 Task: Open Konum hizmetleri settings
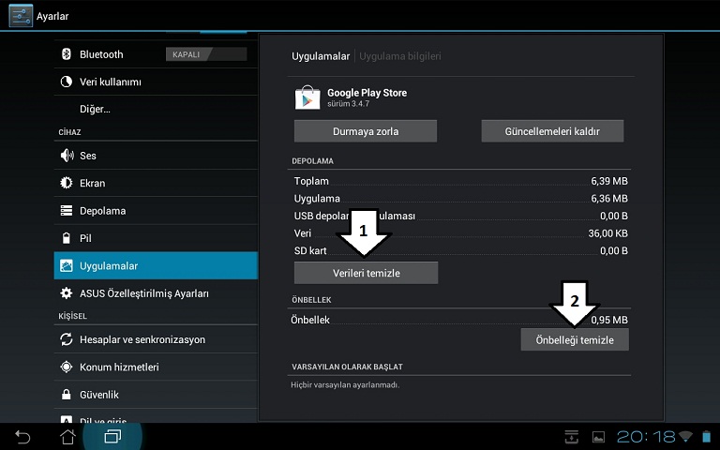click(x=156, y=367)
